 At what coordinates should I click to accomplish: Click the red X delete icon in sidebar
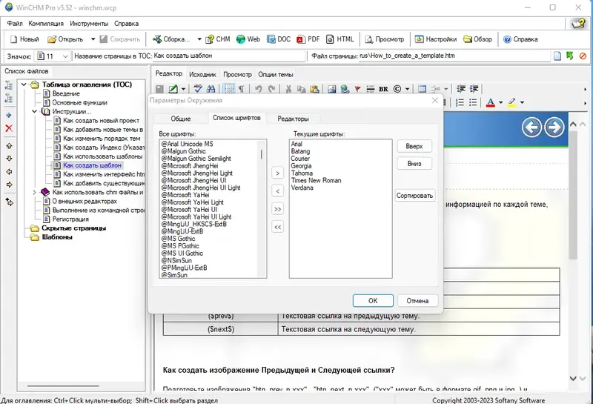point(9,128)
